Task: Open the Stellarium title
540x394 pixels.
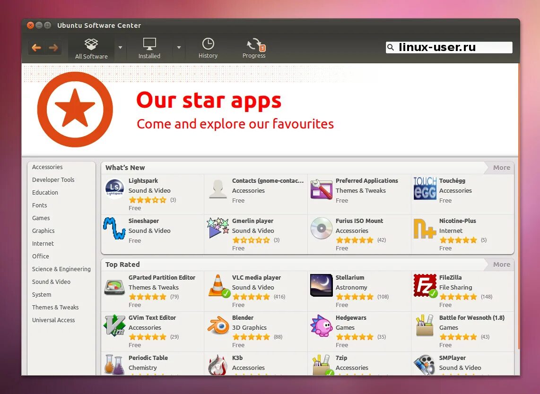Action: 350,277
